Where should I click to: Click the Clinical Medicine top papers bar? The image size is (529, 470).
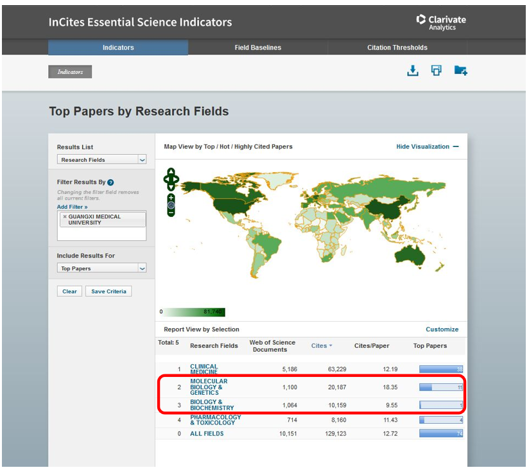click(x=440, y=369)
